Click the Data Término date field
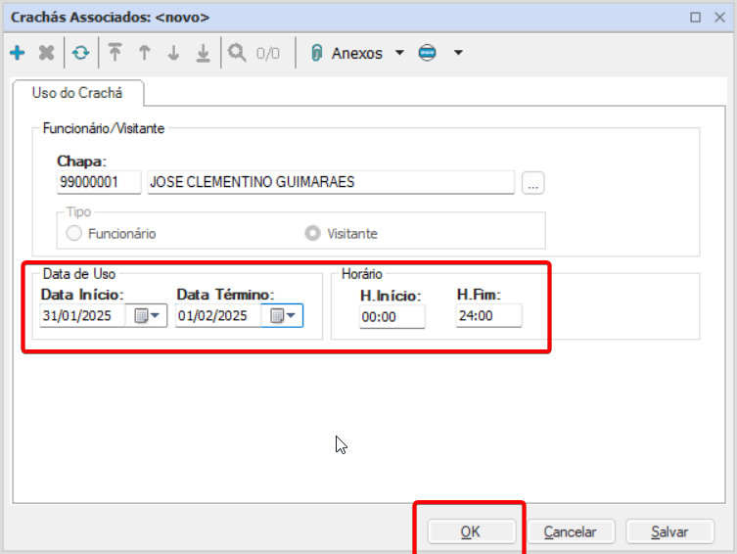Screen dimensions: 737x554 tap(218, 315)
